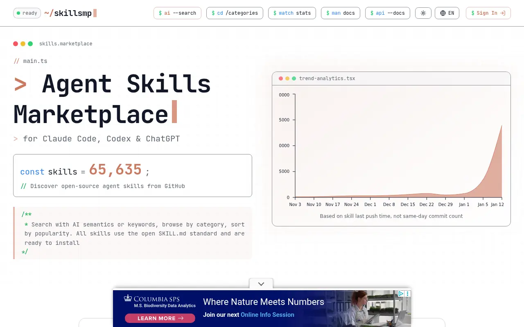Viewport: 524px width, 327px height.
Task: Click the AdChoices triangle icon
Action: pos(401,293)
